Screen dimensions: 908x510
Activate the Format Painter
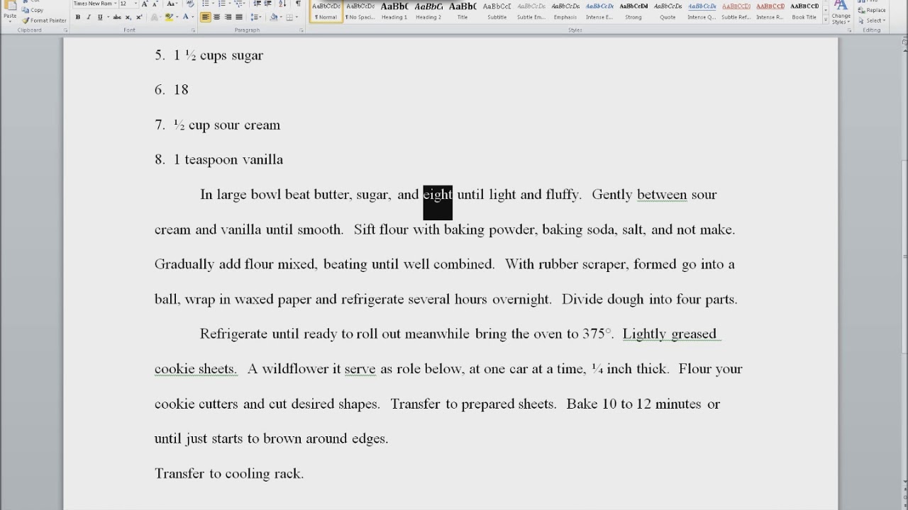(44, 21)
